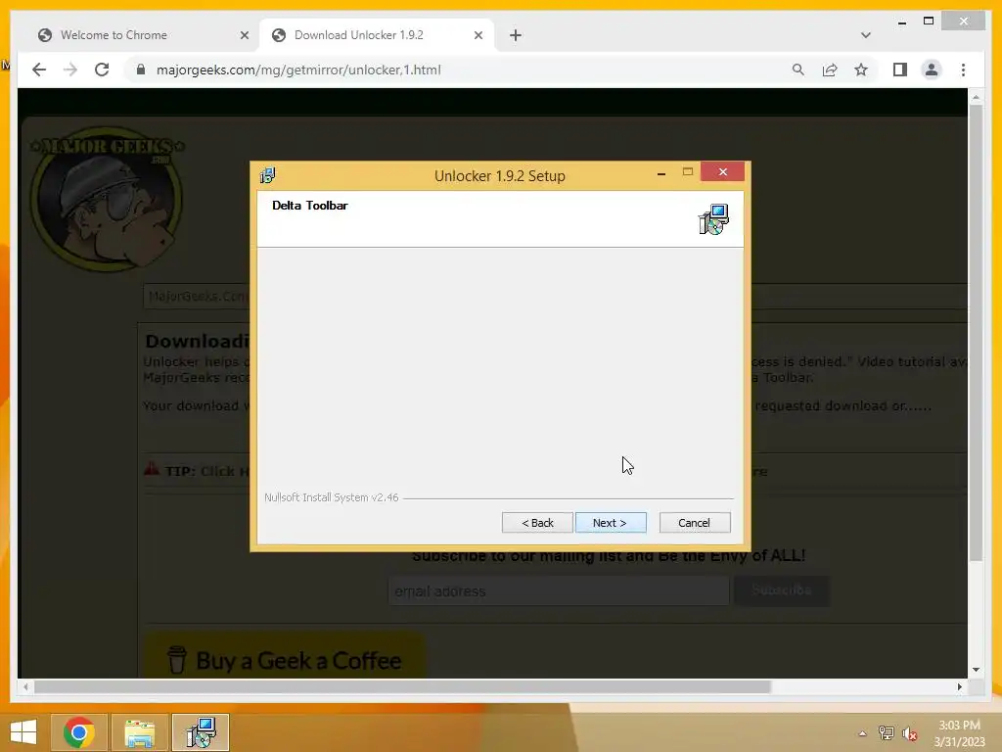Proceed with the Next button in setup
This screenshot has height=752, width=1002.
tap(611, 523)
